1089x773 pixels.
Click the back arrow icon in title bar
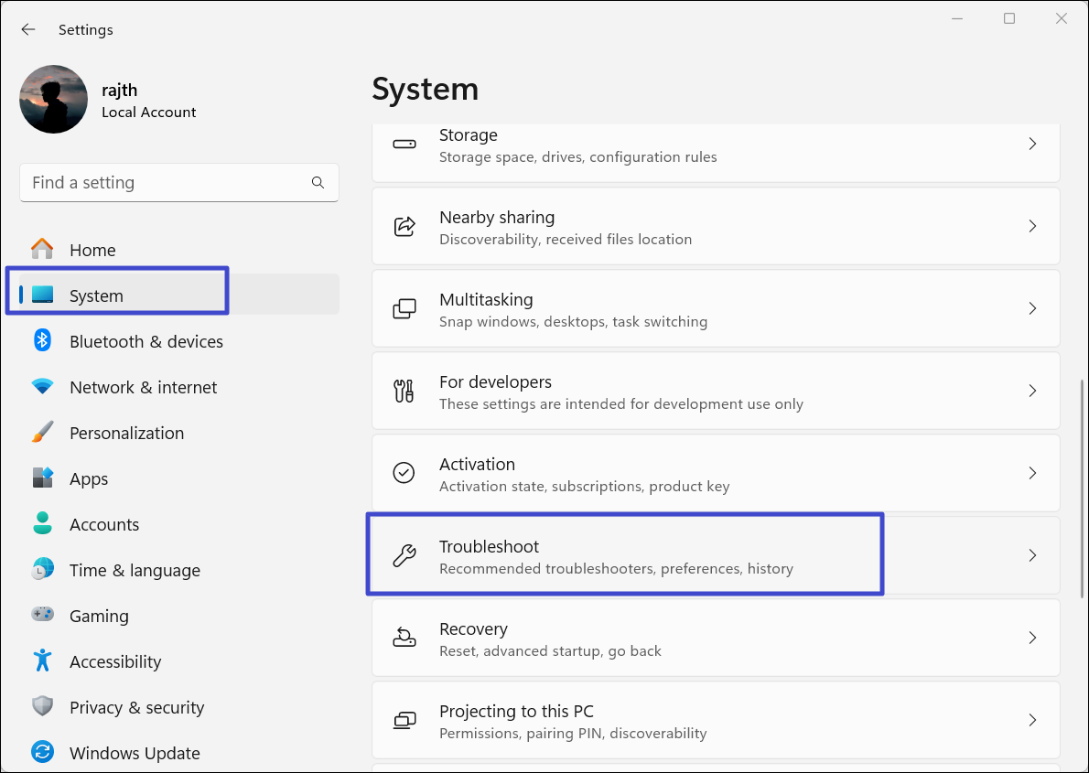click(28, 29)
